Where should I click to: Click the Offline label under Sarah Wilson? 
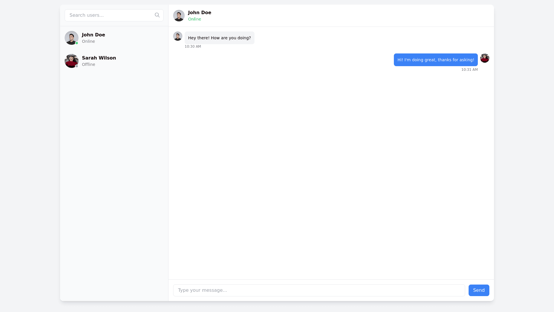coord(88,64)
